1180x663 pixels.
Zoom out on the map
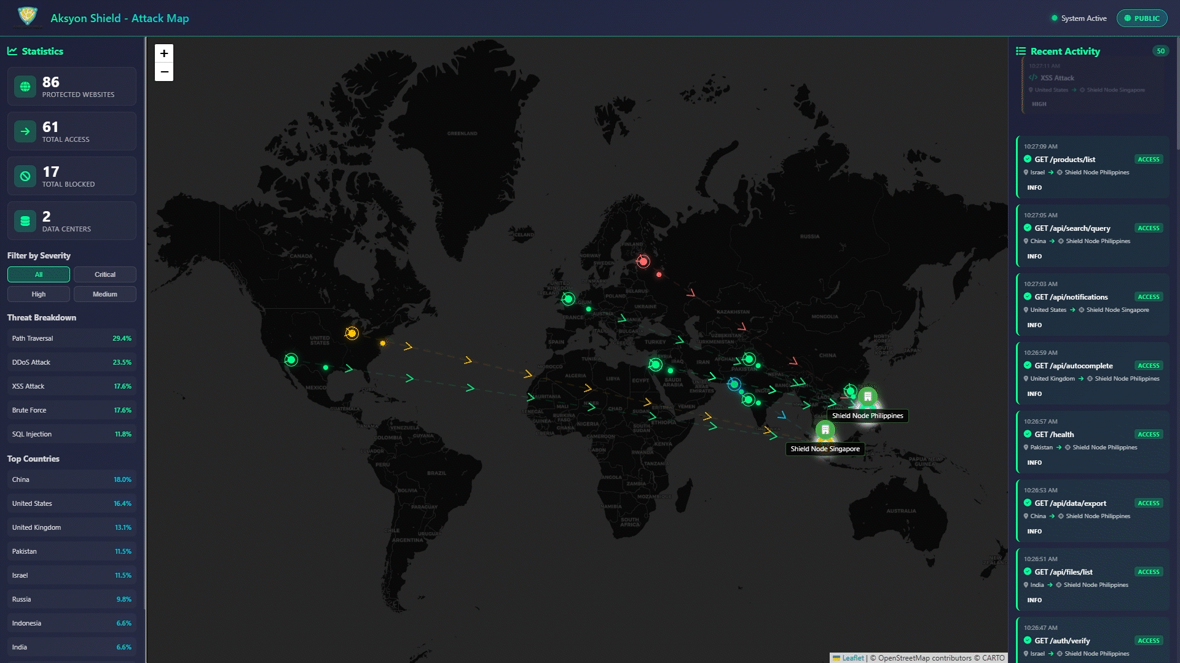coord(164,72)
